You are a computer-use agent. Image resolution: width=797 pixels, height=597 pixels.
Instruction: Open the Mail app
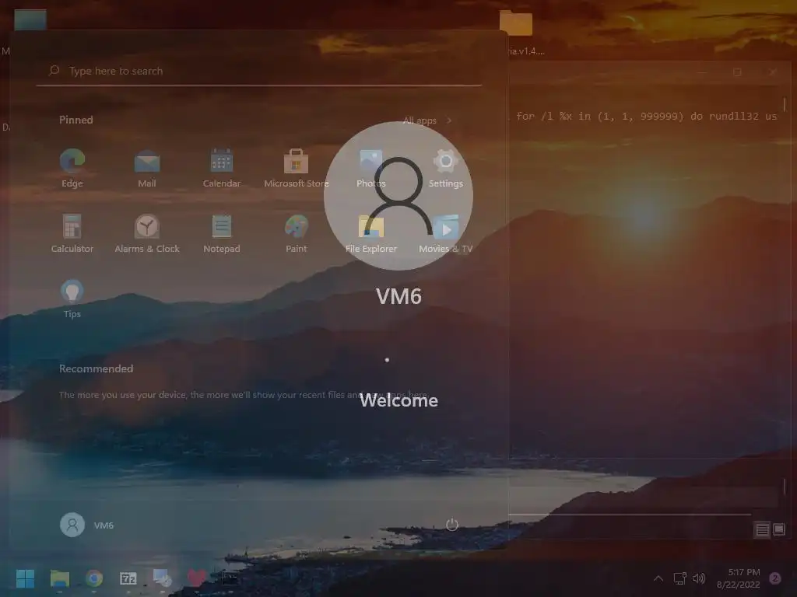[x=147, y=169]
